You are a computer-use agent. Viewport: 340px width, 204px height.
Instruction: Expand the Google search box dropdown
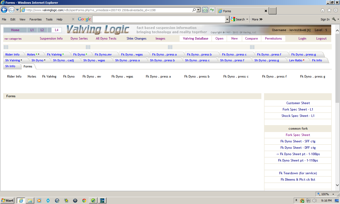[227, 19]
